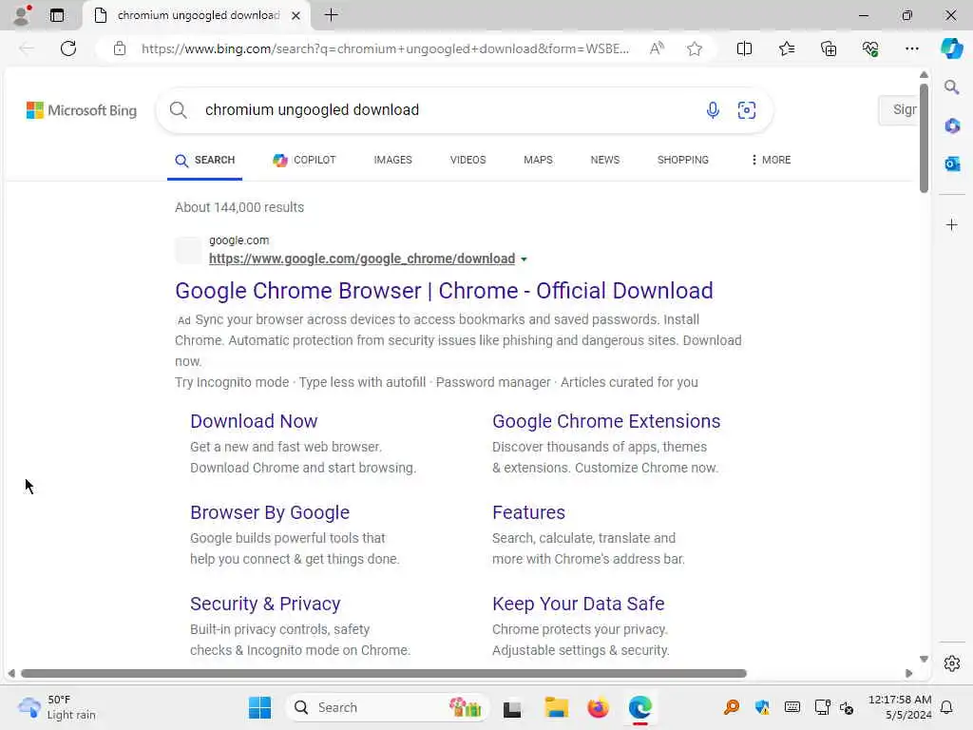Screen dimensions: 973x730
Task: Open Browser By Google link
Action: (270, 512)
